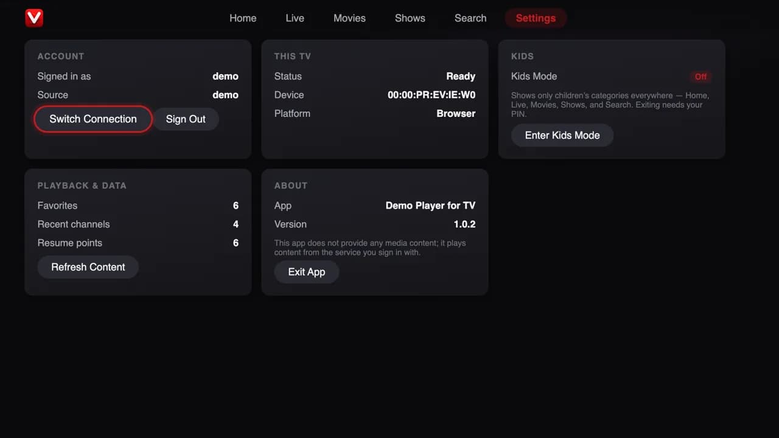Viewport: 779px width, 438px height.
Task: Open the Home tab
Action: pyautogui.click(x=243, y=18)
